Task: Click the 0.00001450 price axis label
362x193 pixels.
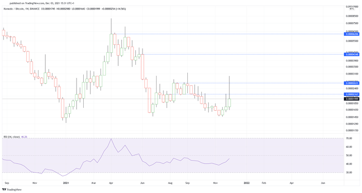Action: pos(352,117)
